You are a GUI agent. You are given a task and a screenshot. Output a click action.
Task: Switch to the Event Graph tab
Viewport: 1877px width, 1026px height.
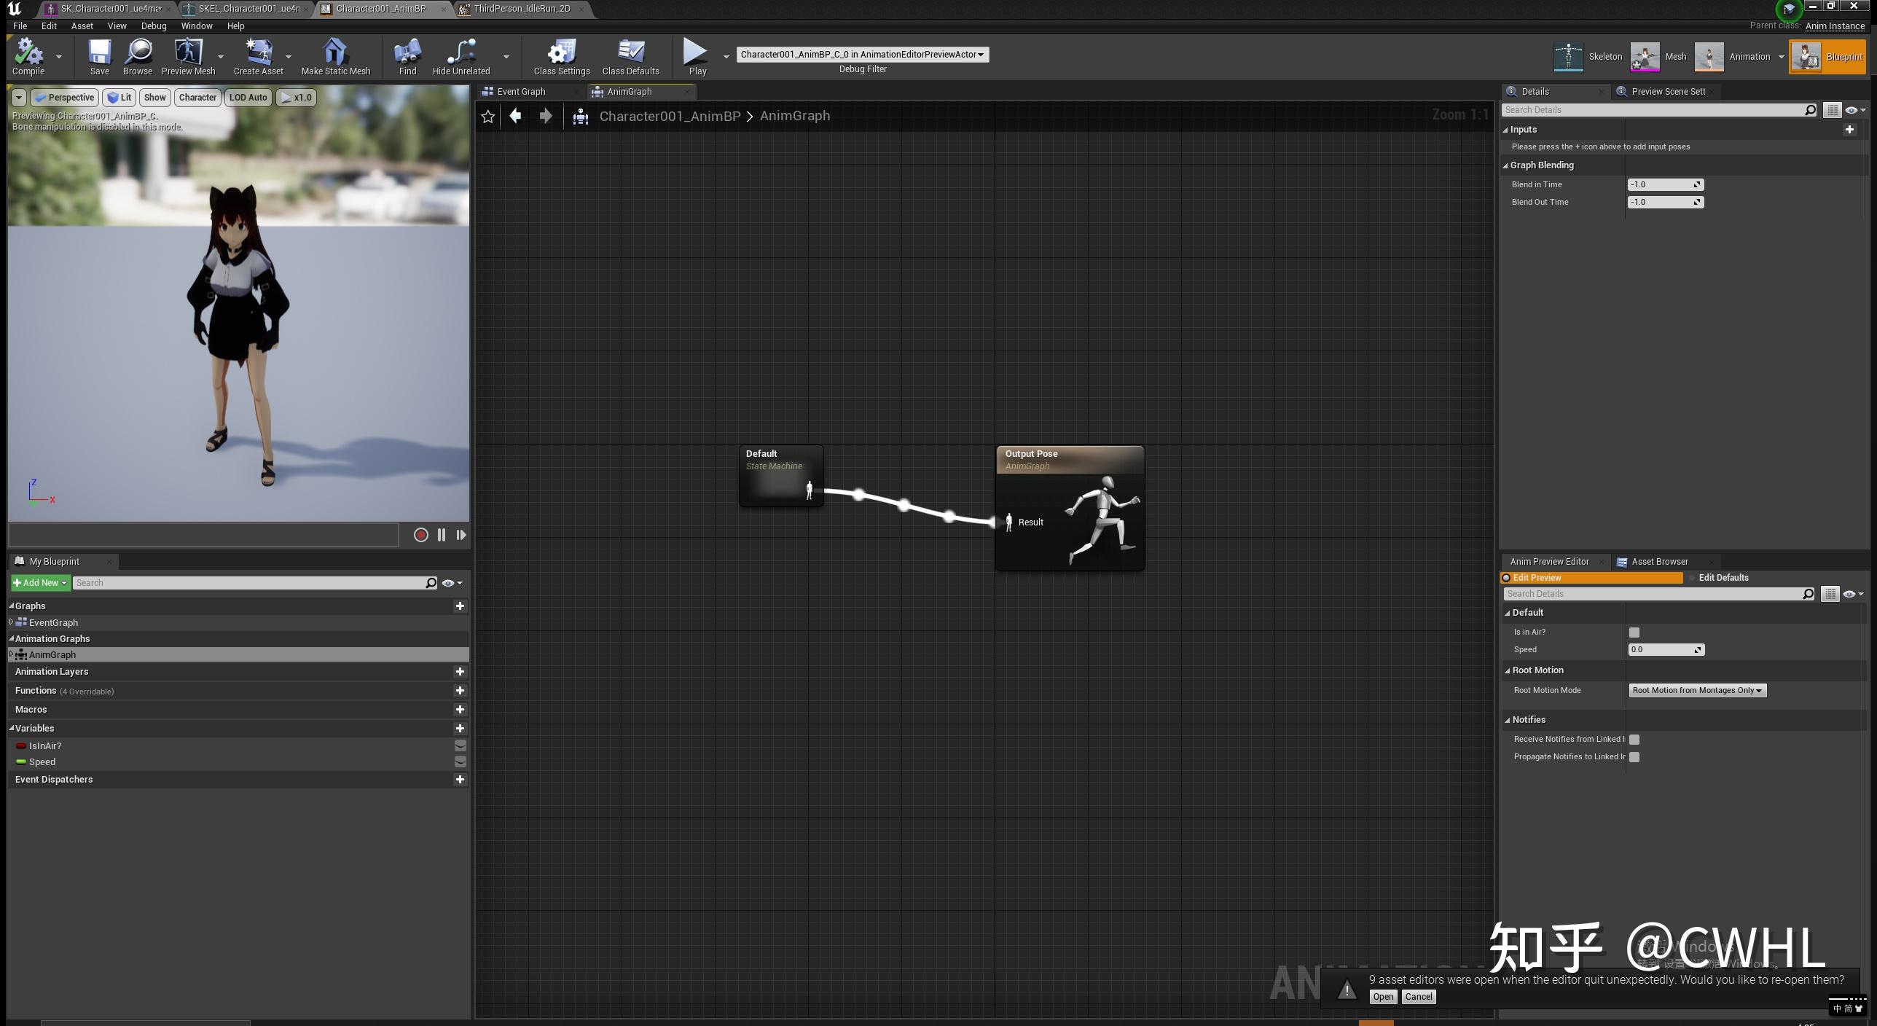point(522,91)
